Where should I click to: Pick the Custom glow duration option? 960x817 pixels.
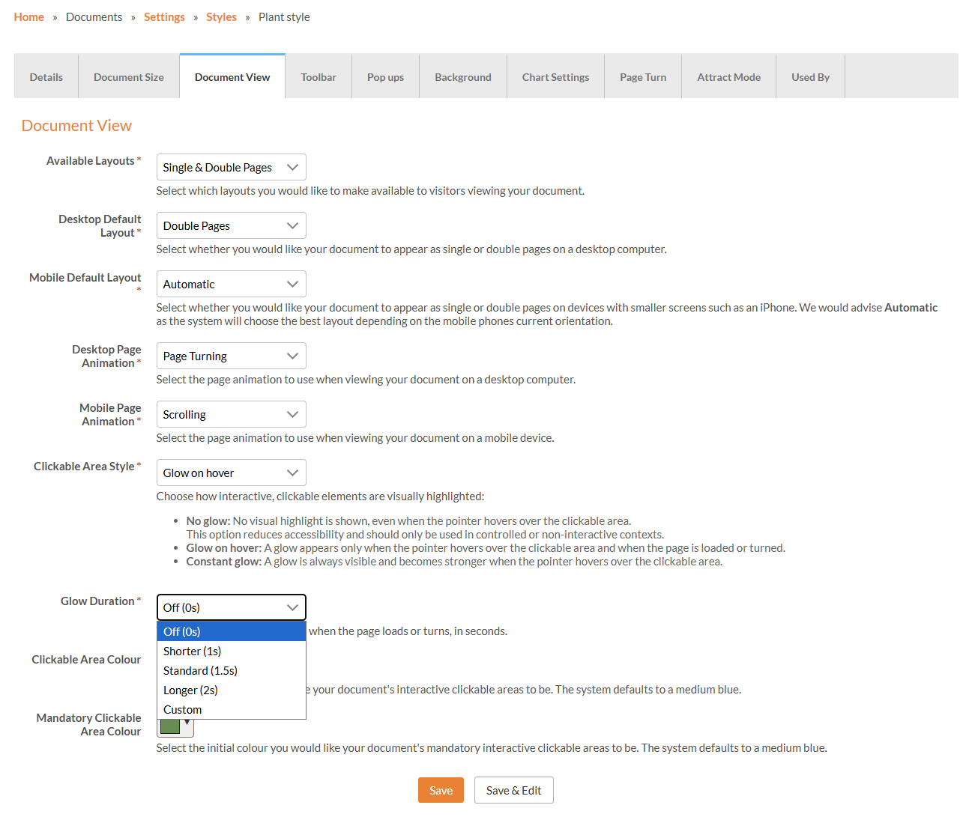pos(183,710)
